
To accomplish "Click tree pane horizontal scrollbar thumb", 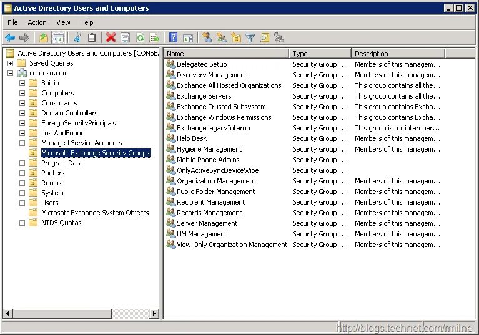I will tap(62, 313).
